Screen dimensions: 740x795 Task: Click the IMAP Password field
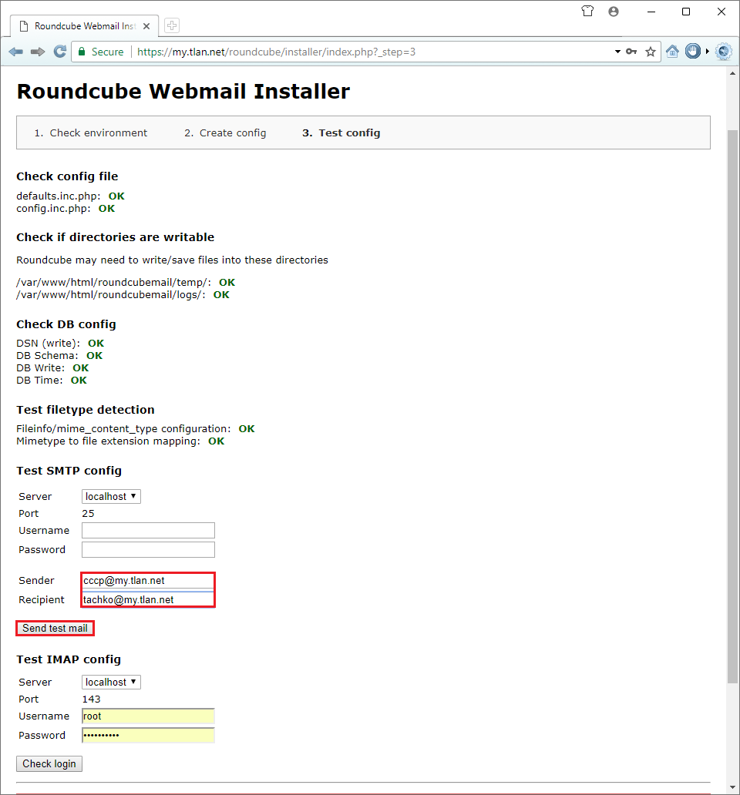(x=148, y=735)
